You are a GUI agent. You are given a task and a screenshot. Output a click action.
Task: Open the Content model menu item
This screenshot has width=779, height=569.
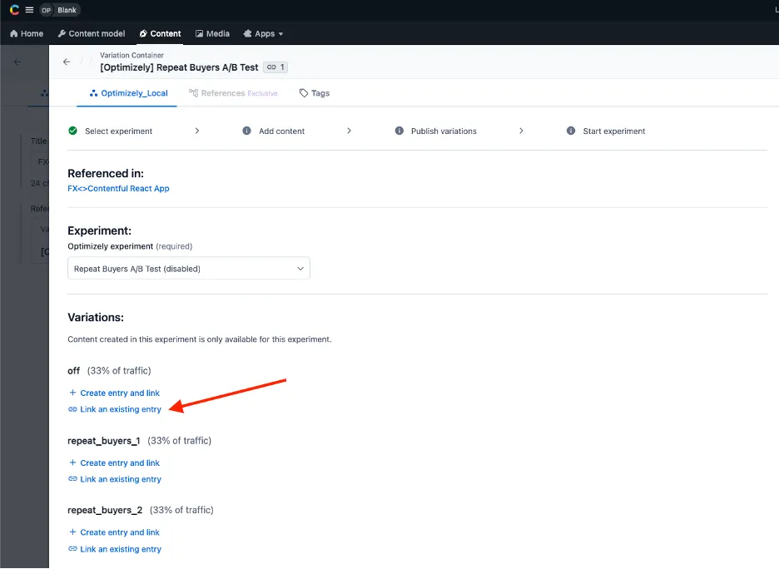tap(92, 34)
